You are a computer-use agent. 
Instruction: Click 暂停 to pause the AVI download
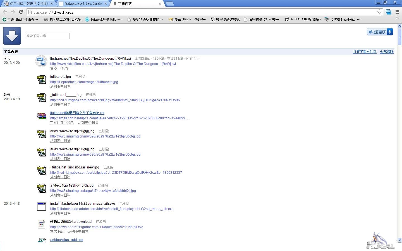pos(53,68)
